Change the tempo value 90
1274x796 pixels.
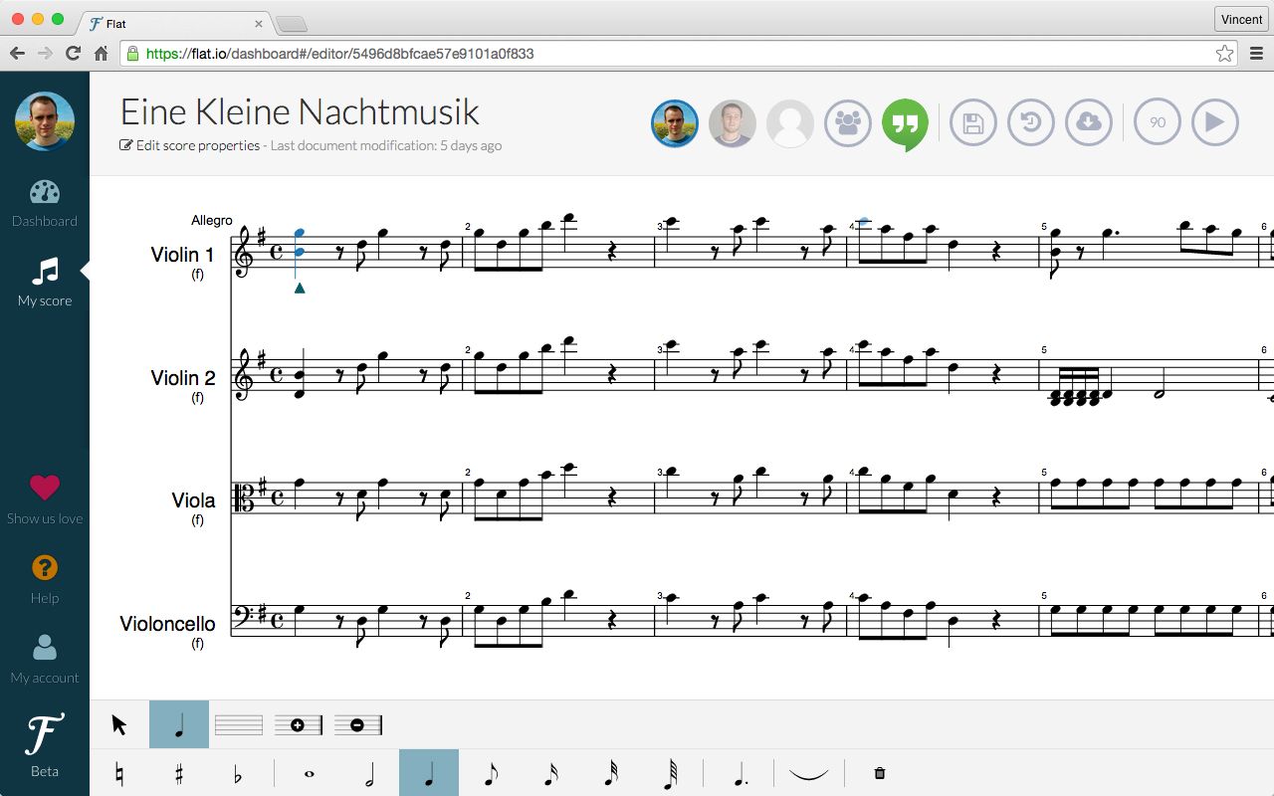tap(1158, 123)
